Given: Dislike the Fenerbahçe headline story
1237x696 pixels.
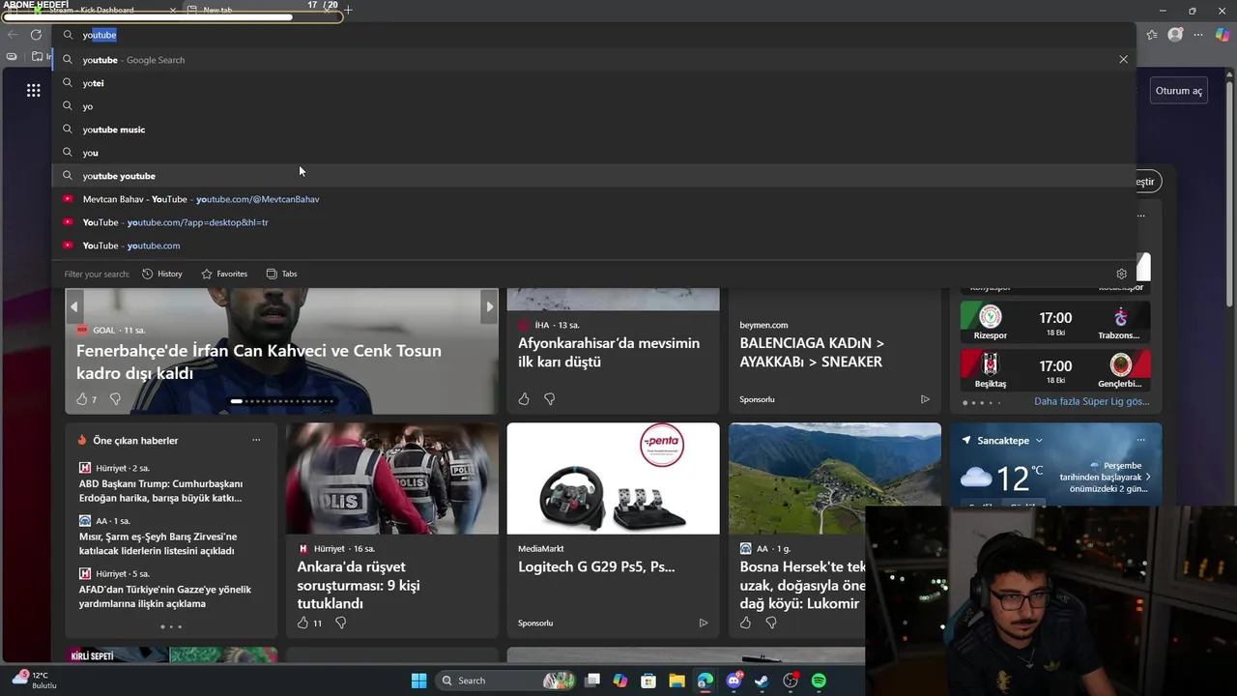Looking at the screenshot, I should 115,399.
